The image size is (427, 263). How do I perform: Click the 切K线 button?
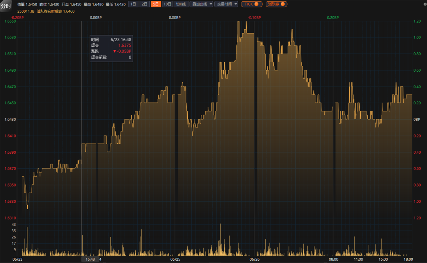(x=181, y=4)
